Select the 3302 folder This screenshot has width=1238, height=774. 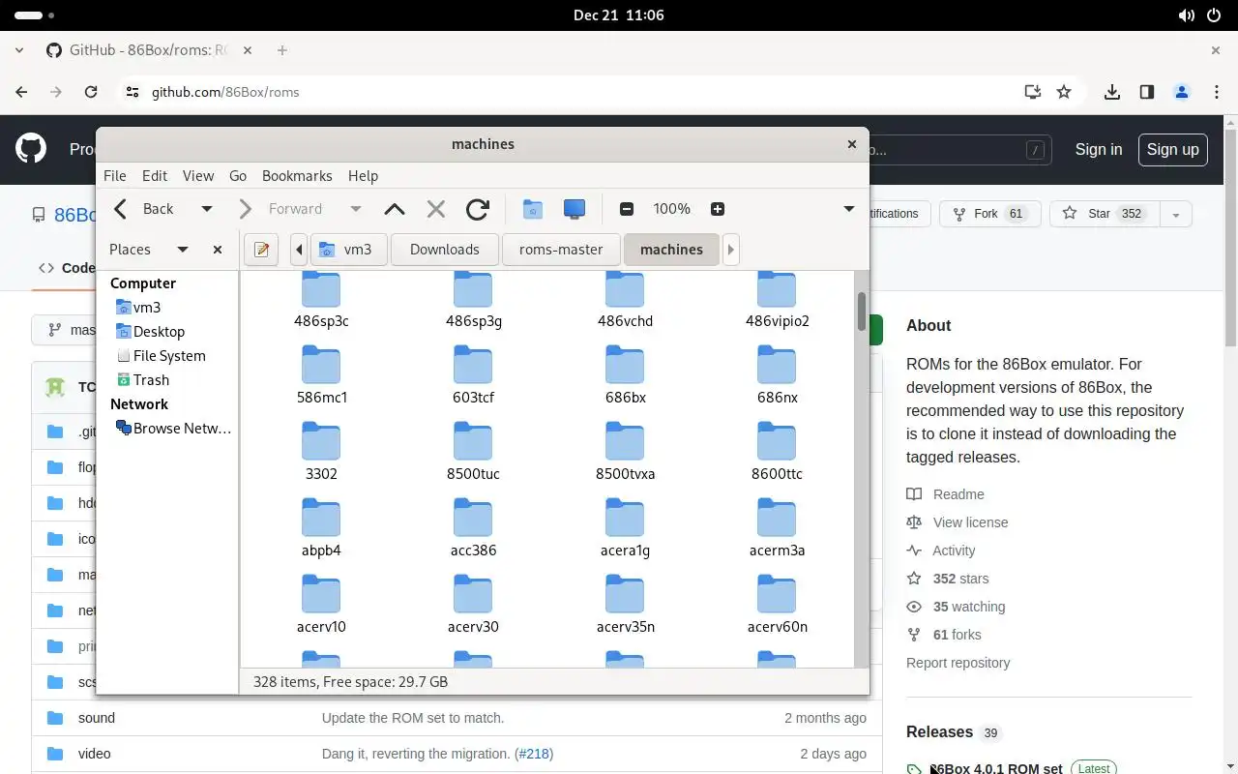[321, 453]
